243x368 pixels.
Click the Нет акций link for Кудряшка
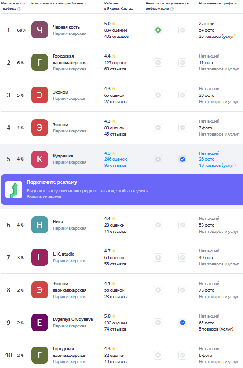coord(209,153)
